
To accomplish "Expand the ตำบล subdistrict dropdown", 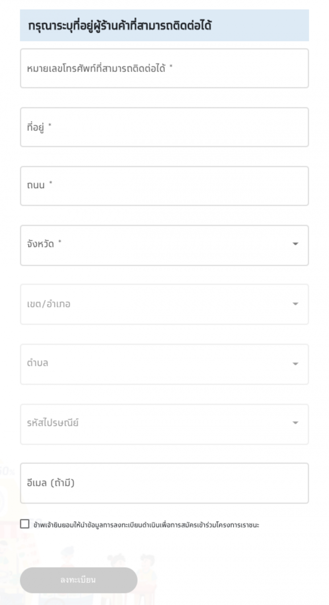I will point(164,364).
